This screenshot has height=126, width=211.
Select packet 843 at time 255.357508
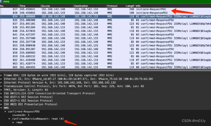tap(105, 38)
